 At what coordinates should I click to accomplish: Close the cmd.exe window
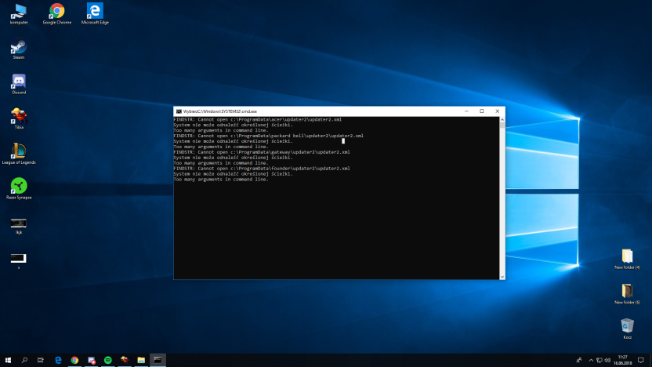[x=498, y=111]
